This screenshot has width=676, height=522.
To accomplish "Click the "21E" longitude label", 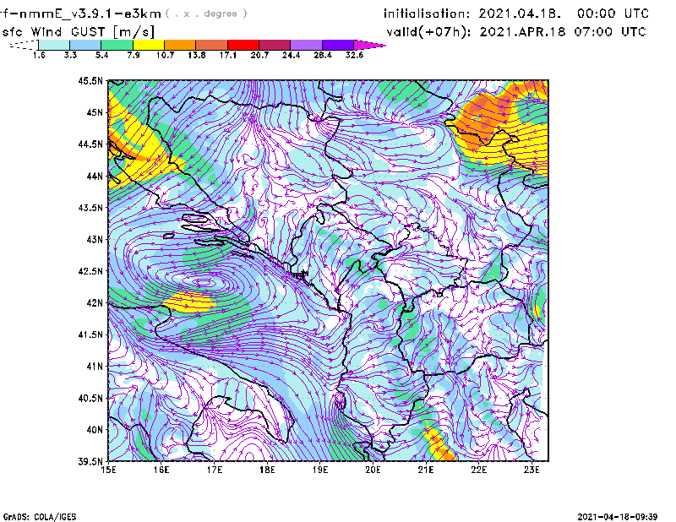I will pos(426,470).
